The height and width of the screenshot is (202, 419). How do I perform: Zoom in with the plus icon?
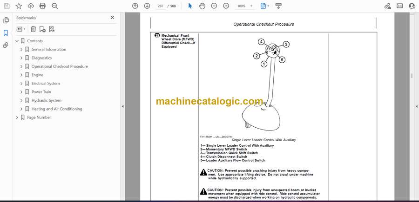coord(226,6)
